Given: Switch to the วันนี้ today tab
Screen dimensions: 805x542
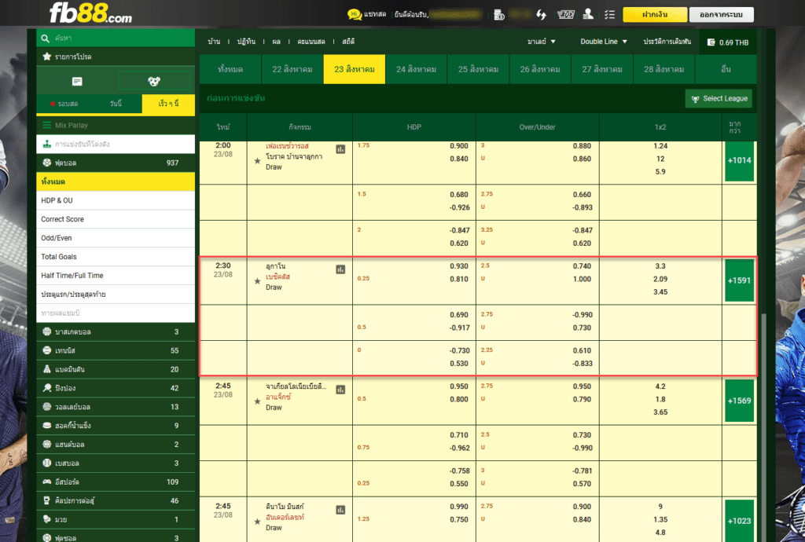Looking at the screenshot, I should point(116,104).
